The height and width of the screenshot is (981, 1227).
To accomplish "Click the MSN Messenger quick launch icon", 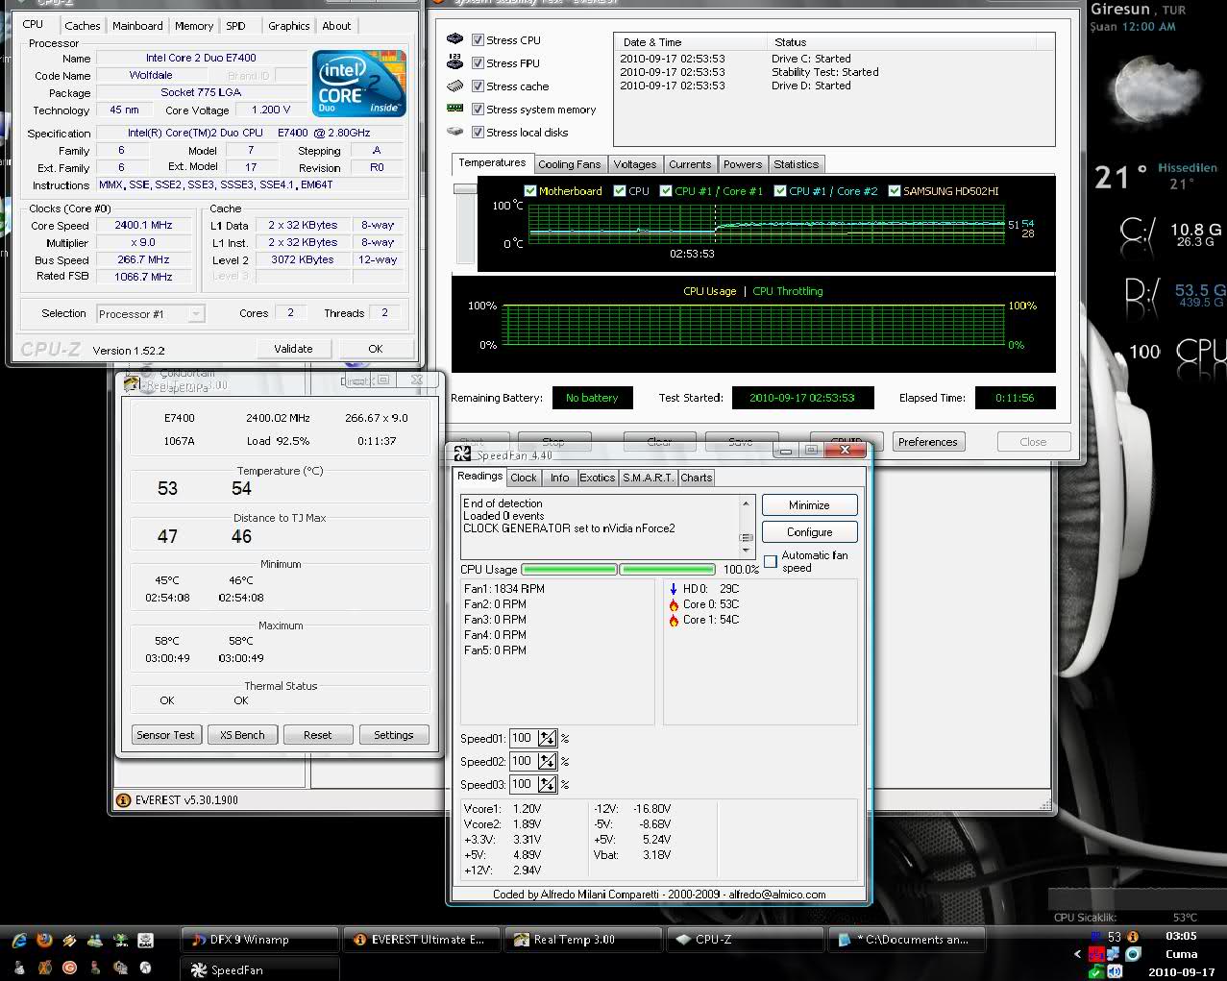I will [x=94, y=940].
